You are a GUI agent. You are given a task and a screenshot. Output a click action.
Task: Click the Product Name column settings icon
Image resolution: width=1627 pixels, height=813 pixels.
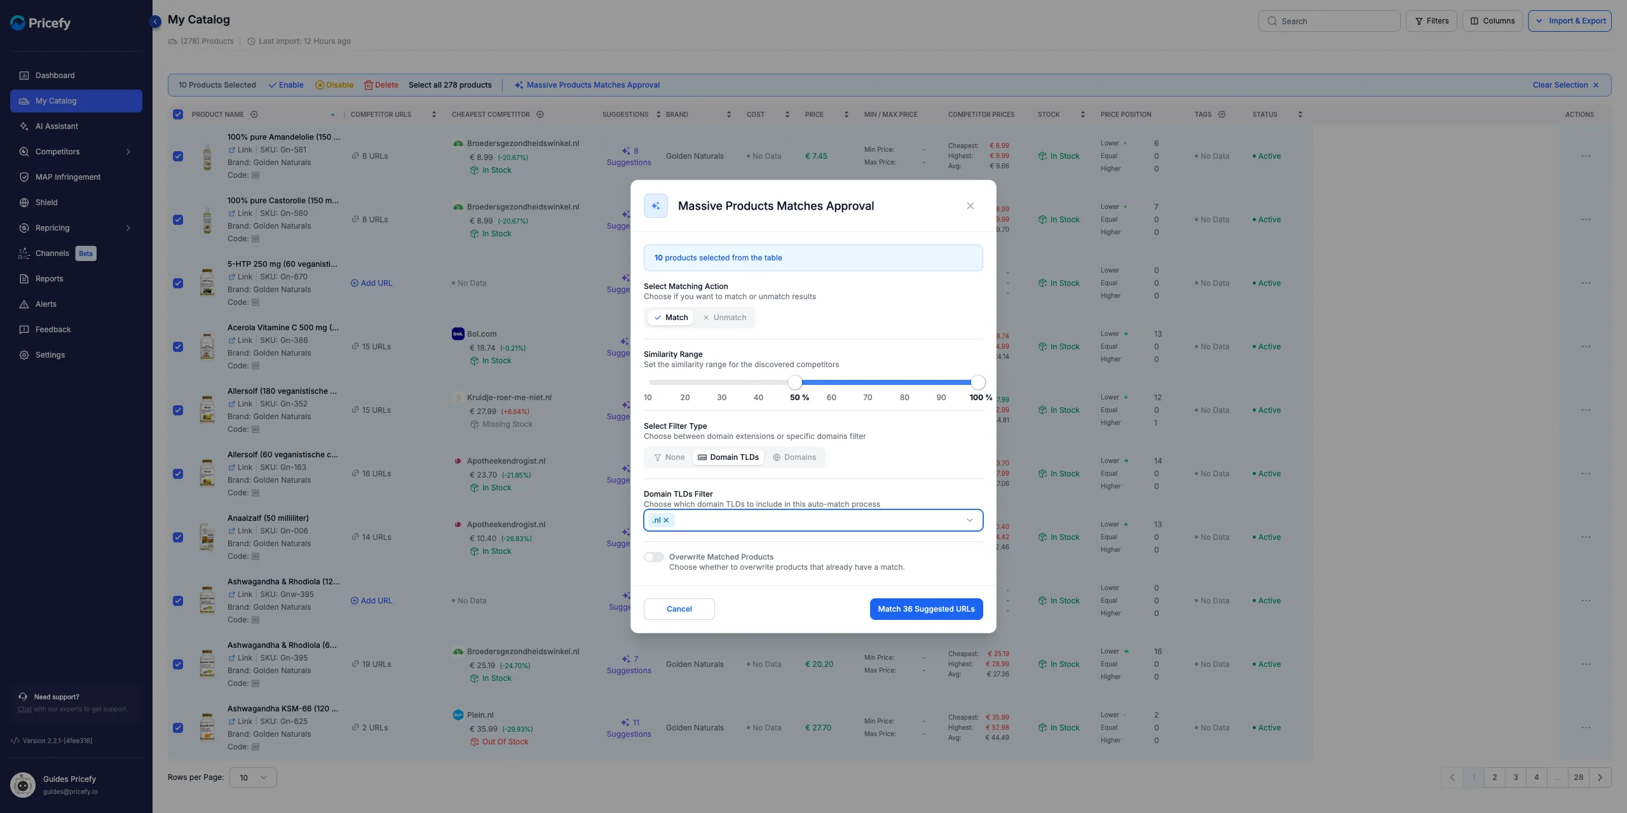tap(254, 114)
